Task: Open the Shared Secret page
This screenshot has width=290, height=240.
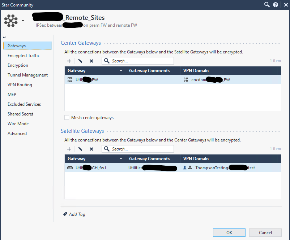Action: tap(20, 114)
